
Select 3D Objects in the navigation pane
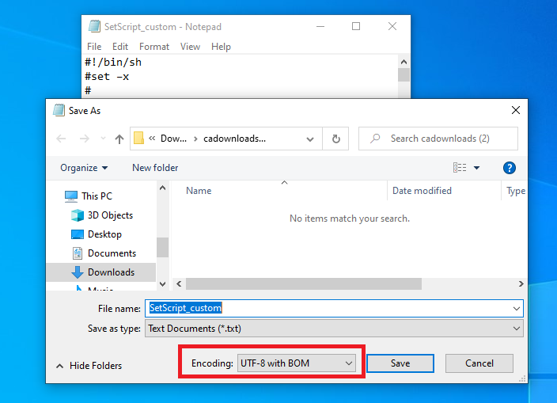[x=110, y=215]
